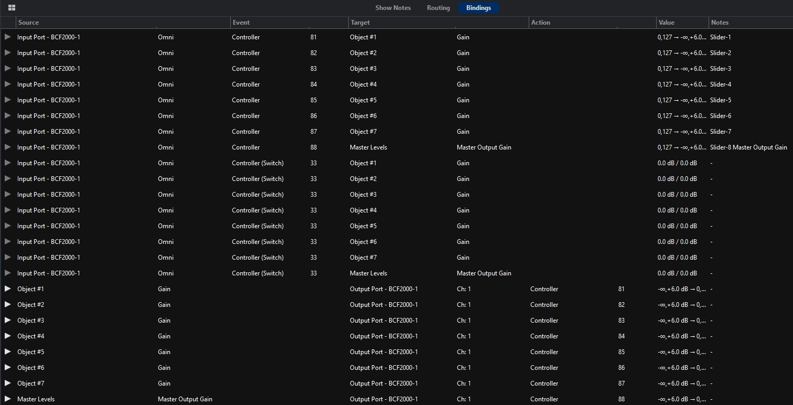Expand the Object #3 Gain source row
This screenshot has width=793, height=405.
(7, 321)
